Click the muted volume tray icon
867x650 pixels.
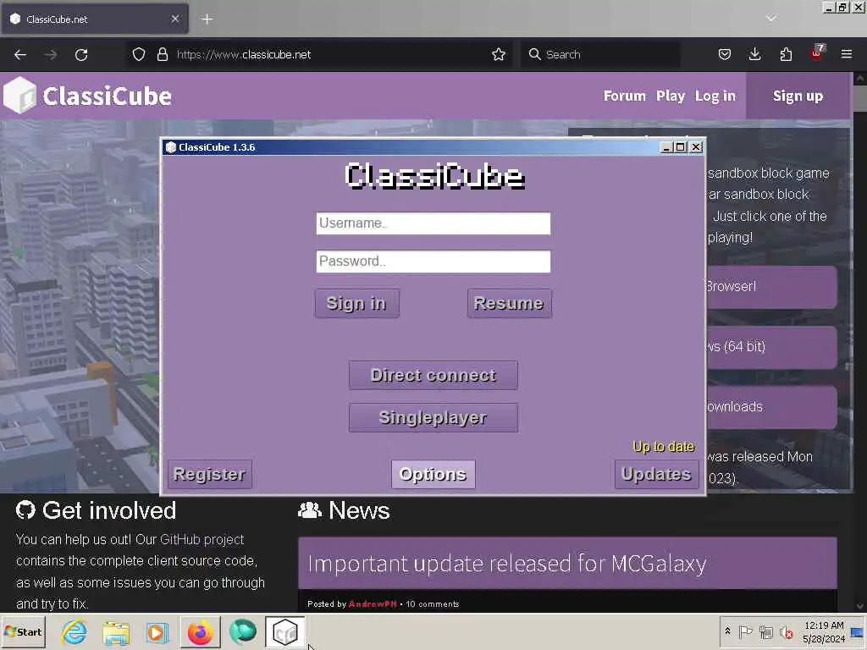point(786,631)
